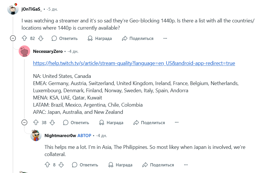Open more options on jOnTiGaS_'s comment
271x173 pixels.
(x=165, y=38)
